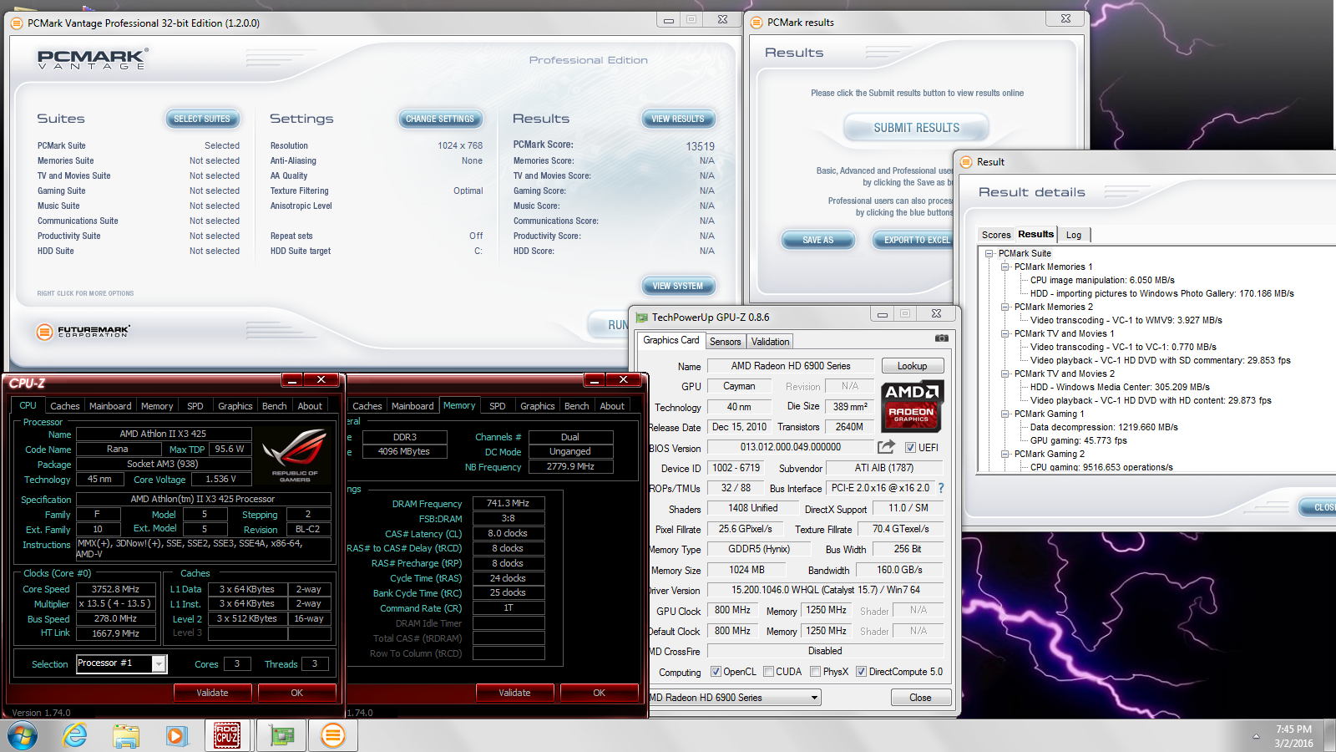Image resolution: width=1336 pixels, height=752 pixels.
Task: Open Bench tab in right CPU-Z window
Action: tap(576, 406)
